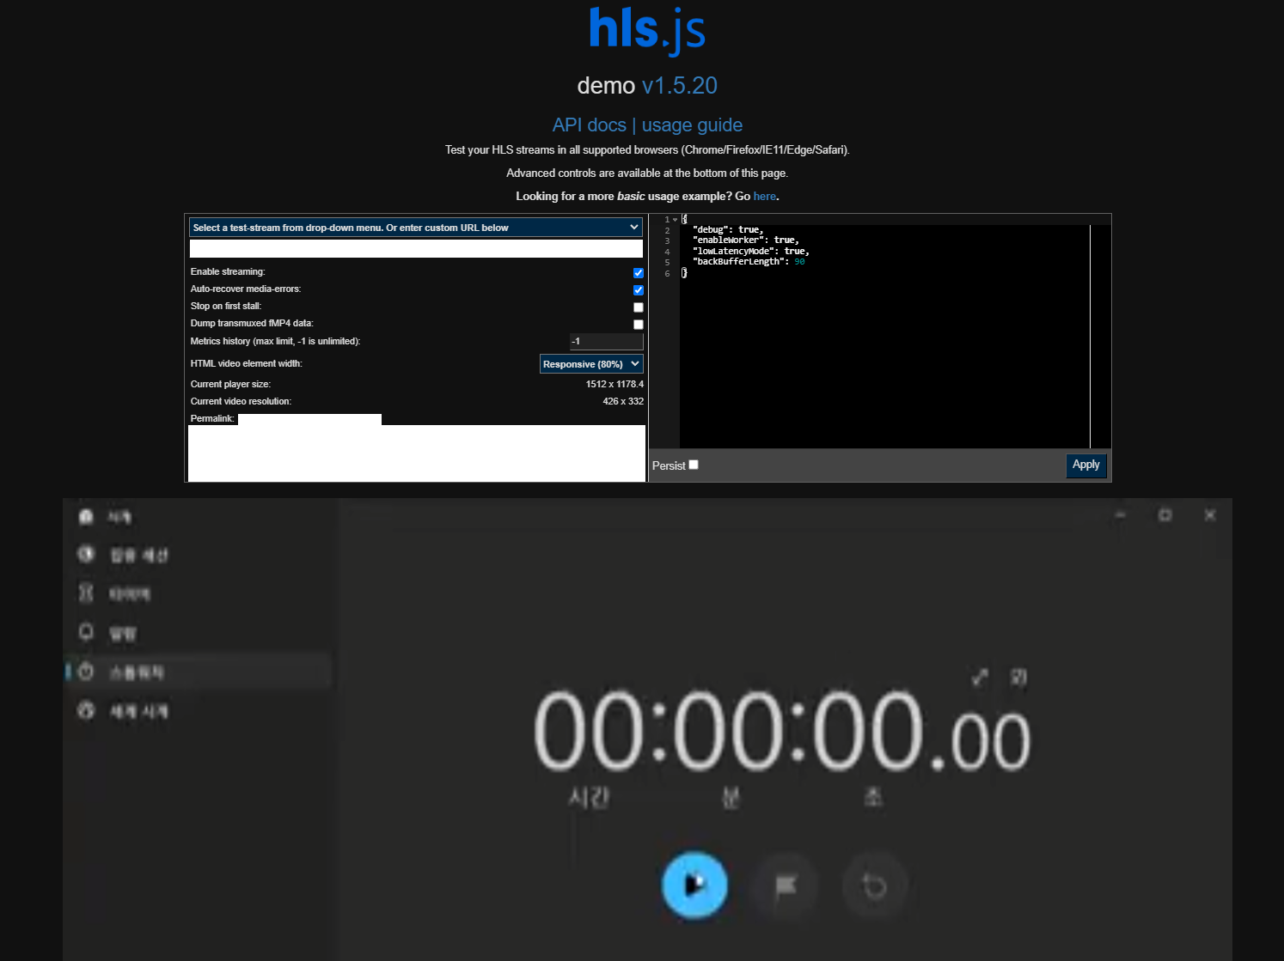Select the Timer hourglass icon in Clock sidebar
The width and height of the screenshot is (1284, 961).
(86, 593)
